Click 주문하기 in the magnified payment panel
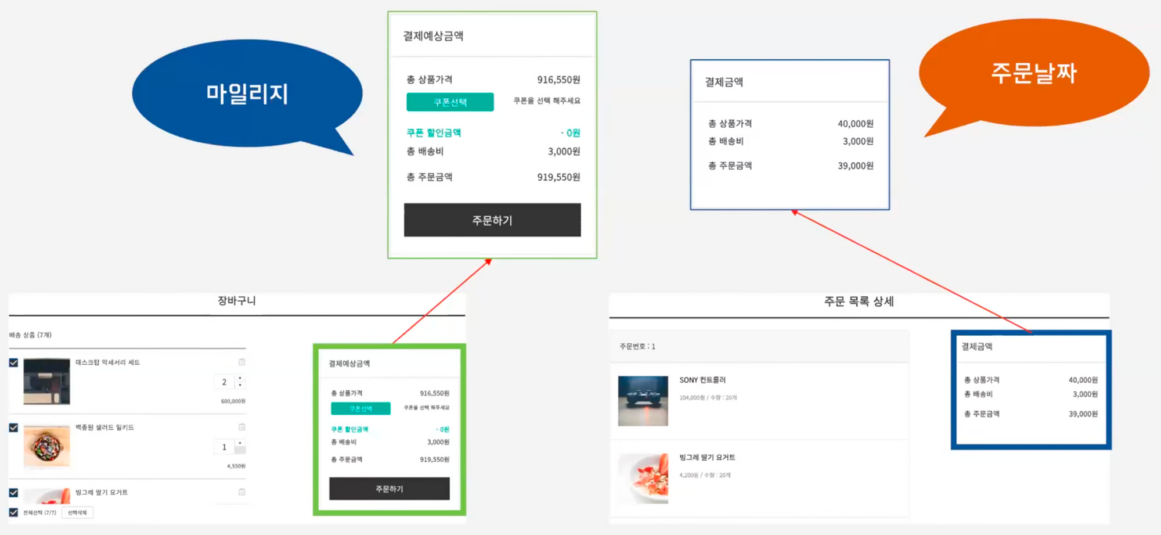Viewport: 1161px width, 535px height. [x=492, y=220]
